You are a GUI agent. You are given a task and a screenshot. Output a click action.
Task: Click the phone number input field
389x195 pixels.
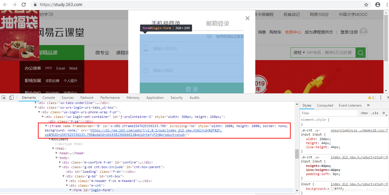[192, 48]
